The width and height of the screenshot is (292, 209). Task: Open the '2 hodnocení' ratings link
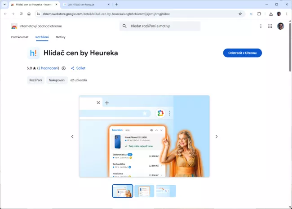click(48, 68)
